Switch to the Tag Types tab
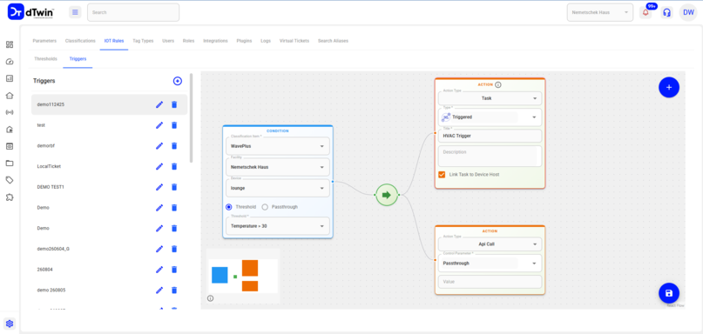 pyautogui.click(x=143, y=41)
